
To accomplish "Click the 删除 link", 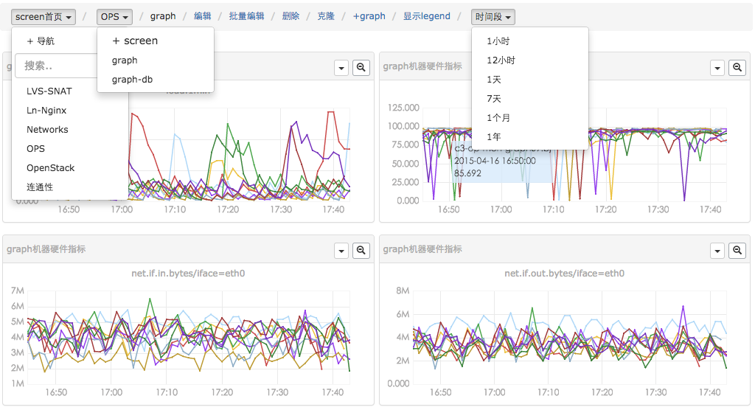I will click(290, 16).
